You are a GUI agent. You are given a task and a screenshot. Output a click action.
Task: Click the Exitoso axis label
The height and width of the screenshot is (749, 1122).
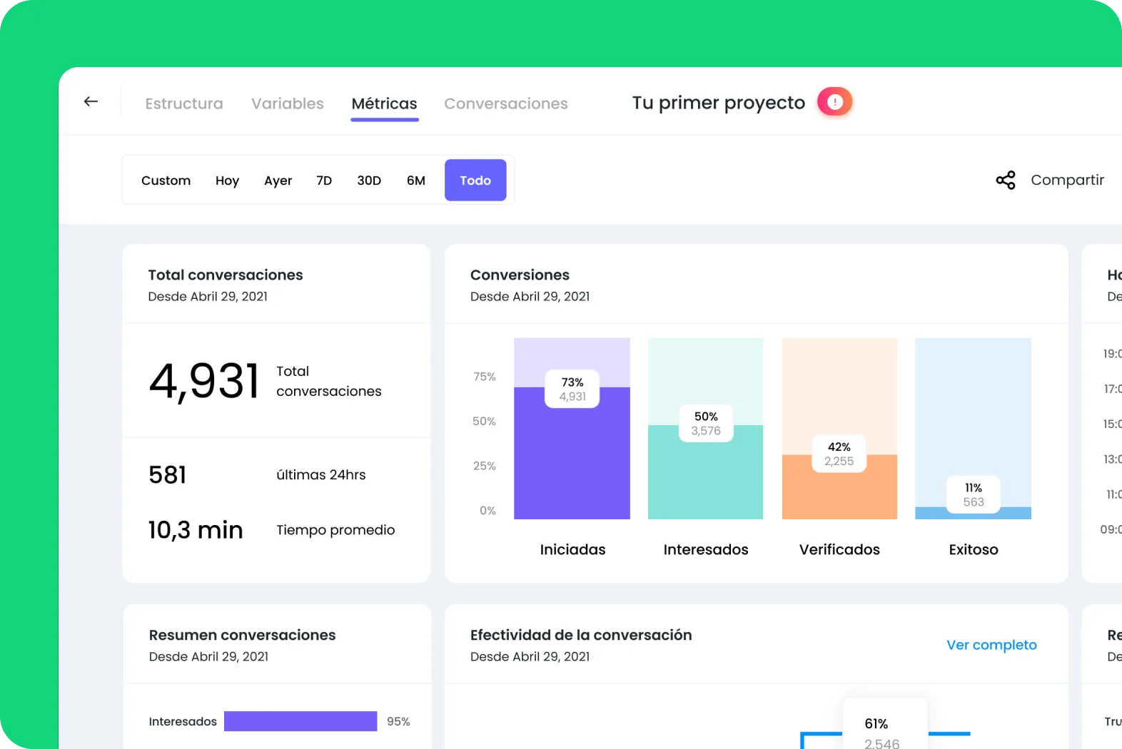point(974,549)
